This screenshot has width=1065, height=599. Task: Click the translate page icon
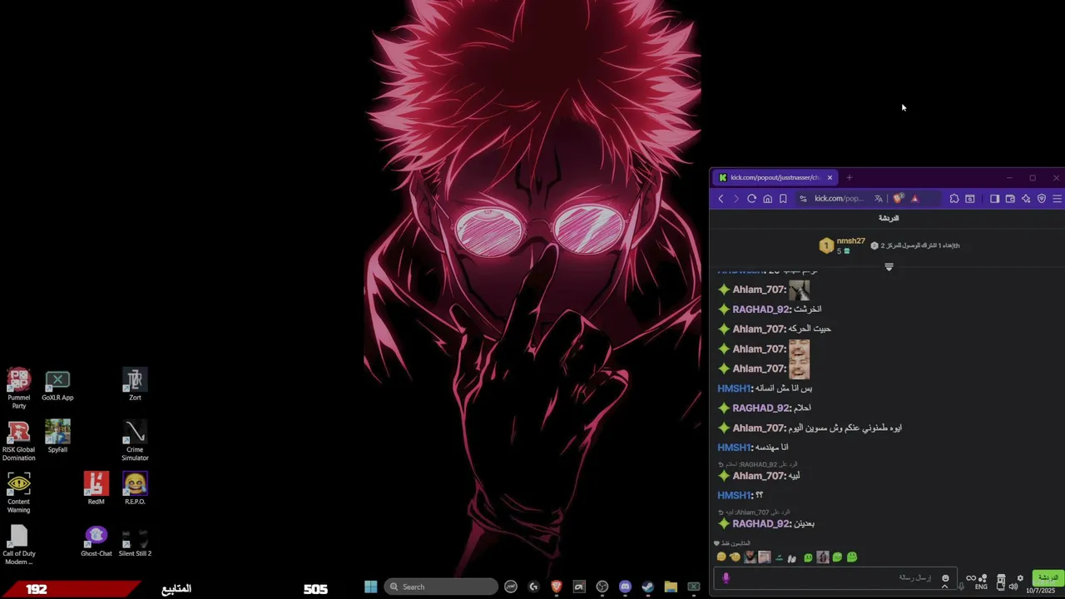click(x=879, y=199)
